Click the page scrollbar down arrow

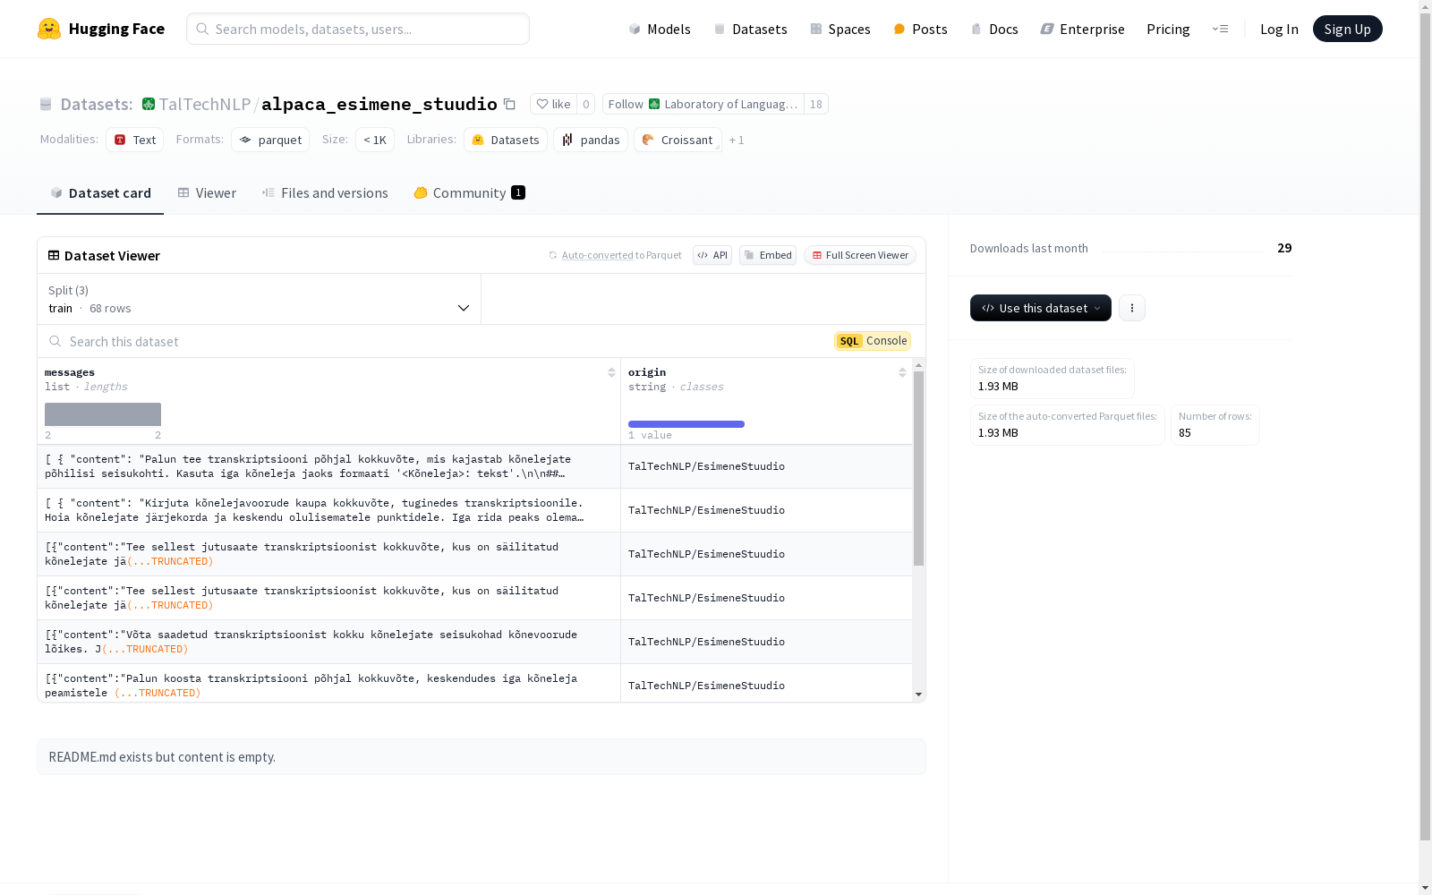pos(1425,887)
